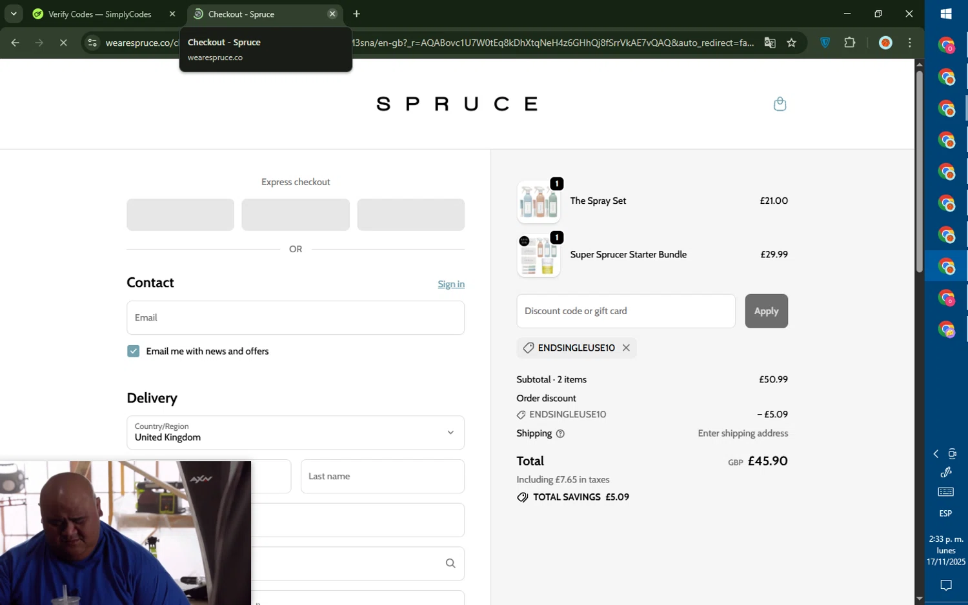Switch to Verify Codes — SimplyCodes tab
The image size is (968, 605).
click(x=100, y=14)
